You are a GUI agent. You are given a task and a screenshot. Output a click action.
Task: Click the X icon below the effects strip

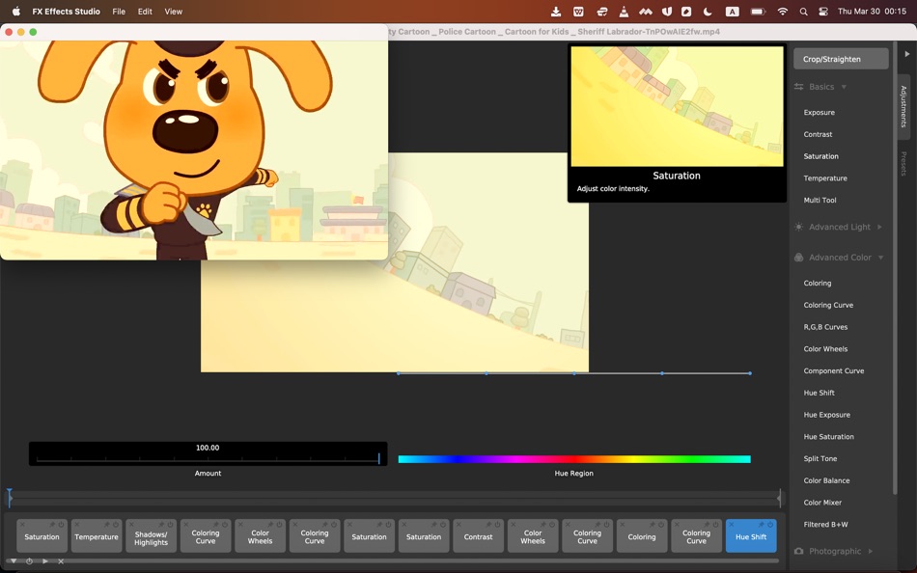click(x=61, y=561)
